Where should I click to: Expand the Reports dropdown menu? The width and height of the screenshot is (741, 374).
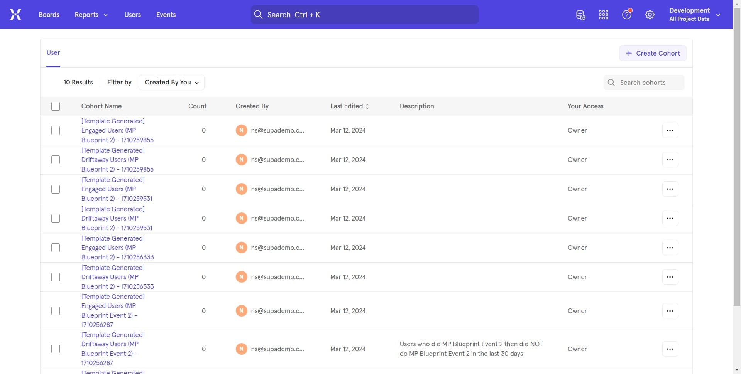coord(91,15)
